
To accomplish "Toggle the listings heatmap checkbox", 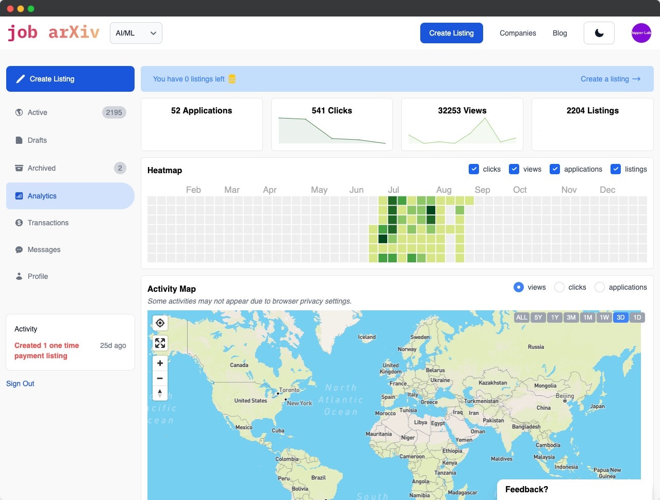I will coord(616,169).
